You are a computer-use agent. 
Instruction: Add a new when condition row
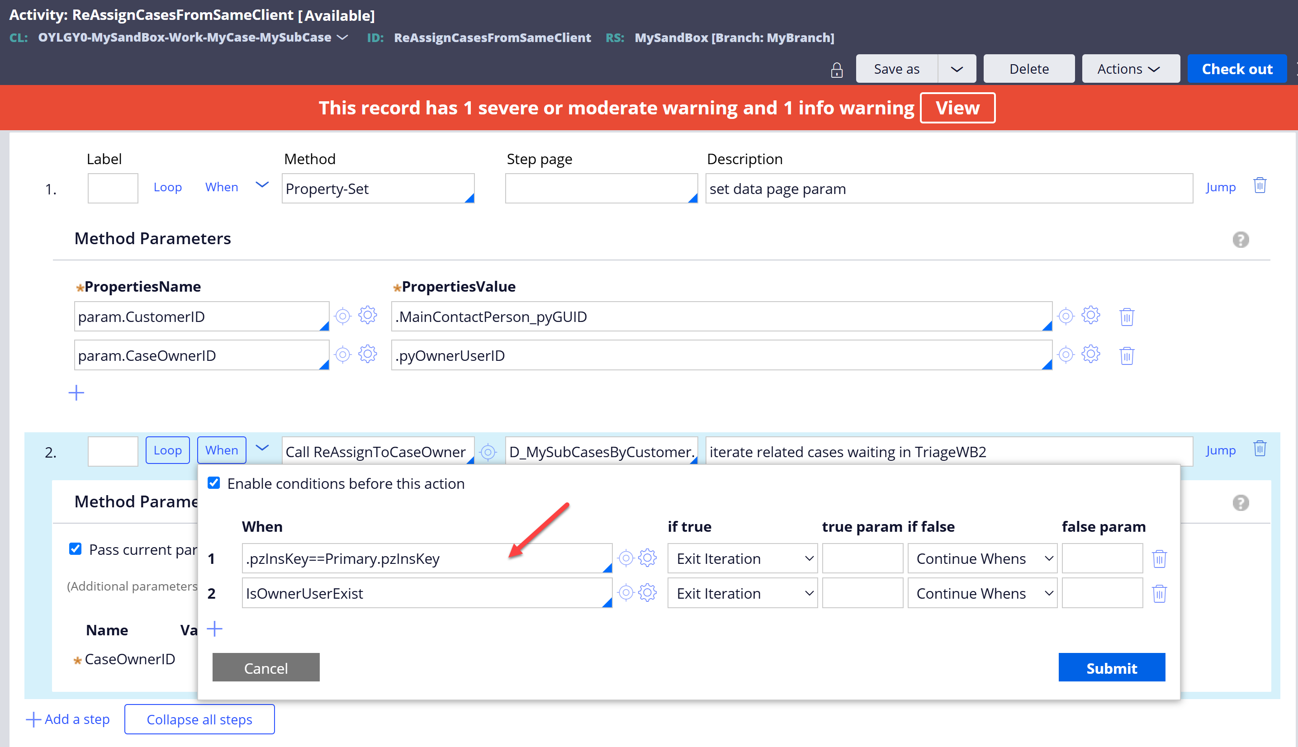click(x=214, y=629)
